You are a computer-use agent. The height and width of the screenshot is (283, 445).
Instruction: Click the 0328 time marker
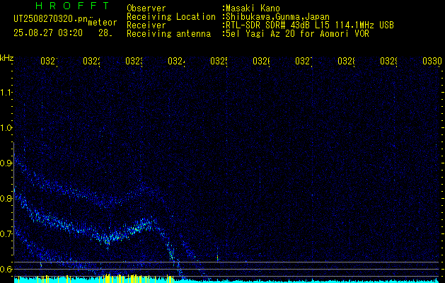[x=346, y=61]
